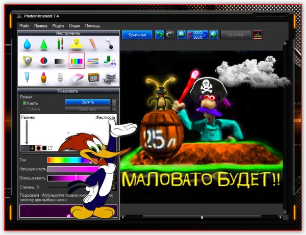This screenshot has width=306, height=235.
Task: Open the Опции menu
Action: 74,25
